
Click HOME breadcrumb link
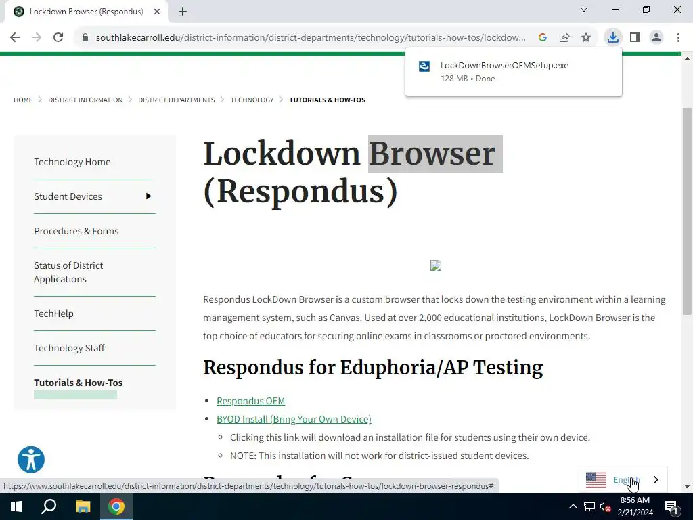[x=23, y=100]
